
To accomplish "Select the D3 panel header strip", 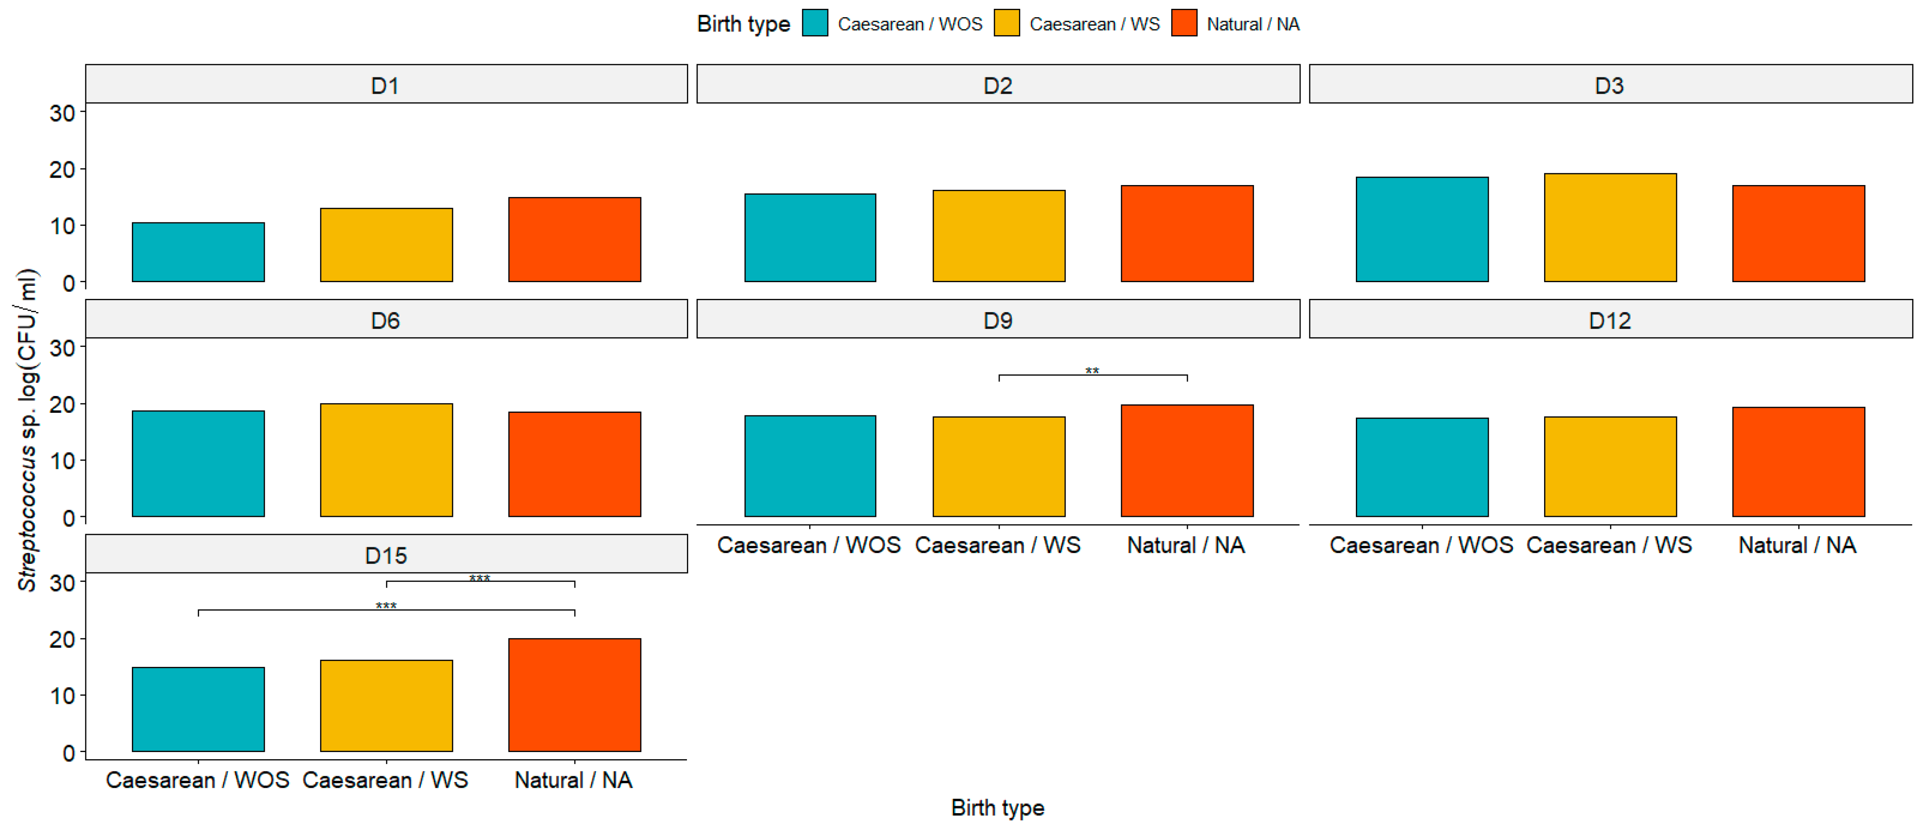I will pos(1610,84).
